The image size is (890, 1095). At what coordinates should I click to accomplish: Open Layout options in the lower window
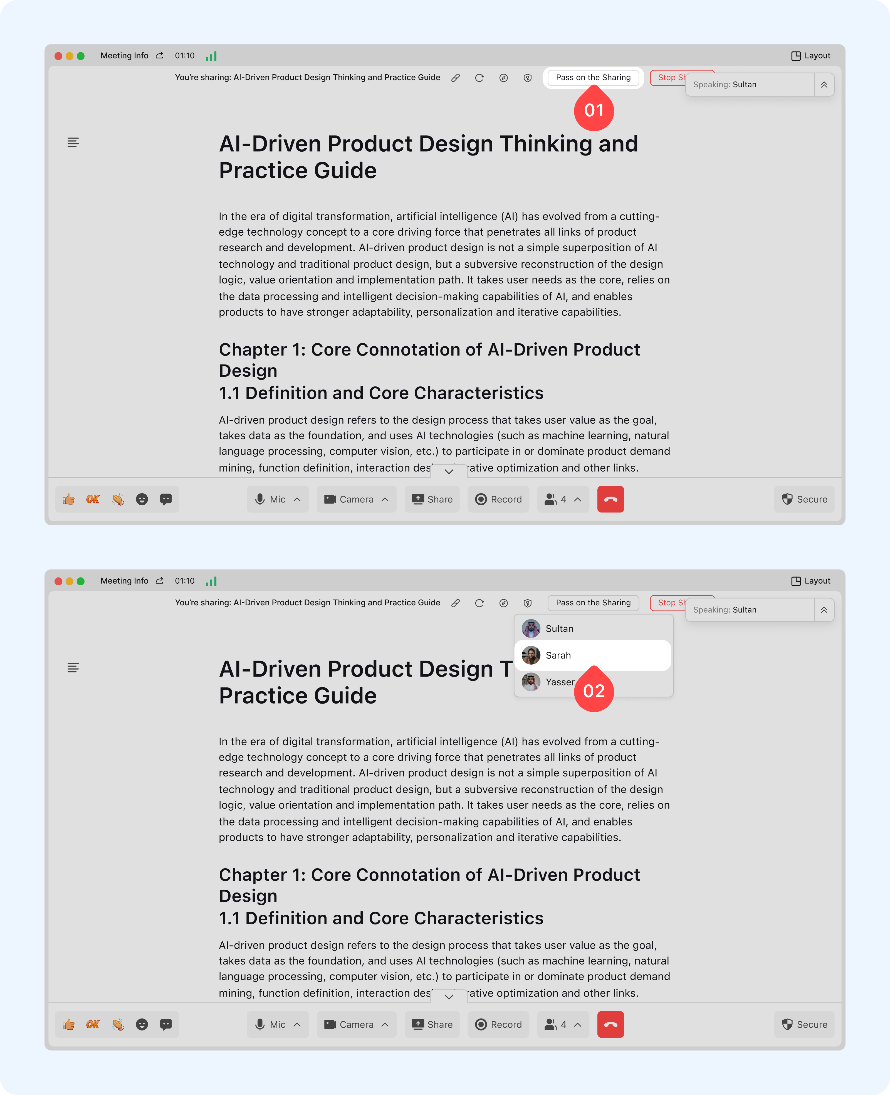point(811,581)
